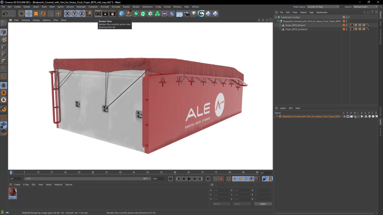The height and width of the screenshot is (215, 383).
Task: Click the green Extrude generator icon
Action: [143, 13]
